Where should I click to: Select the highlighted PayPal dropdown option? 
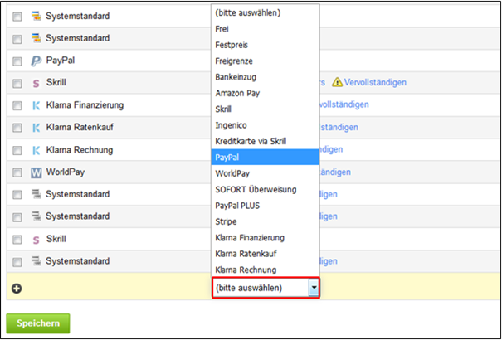(x=265, y=157)
